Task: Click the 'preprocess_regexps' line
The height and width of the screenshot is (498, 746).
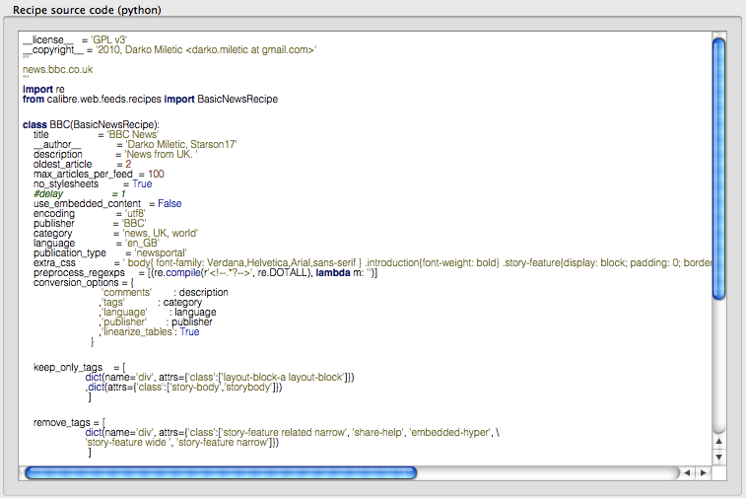Action: tap(206, 273)
